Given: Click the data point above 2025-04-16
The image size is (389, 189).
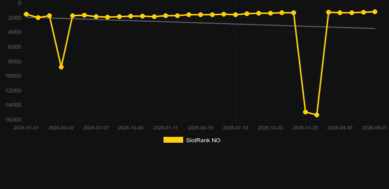Looking at the screenshot, I should pos(200,15).
